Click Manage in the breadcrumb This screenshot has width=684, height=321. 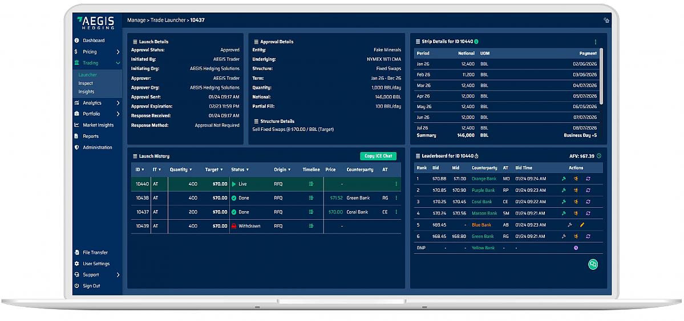pyautogui.click(x=136, y=20)
